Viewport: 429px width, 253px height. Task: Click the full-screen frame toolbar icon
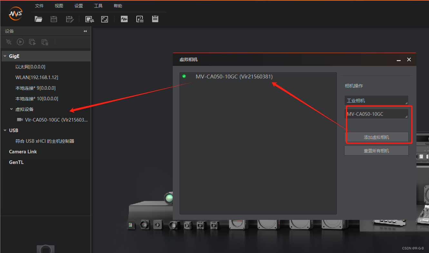coord(104,19)
